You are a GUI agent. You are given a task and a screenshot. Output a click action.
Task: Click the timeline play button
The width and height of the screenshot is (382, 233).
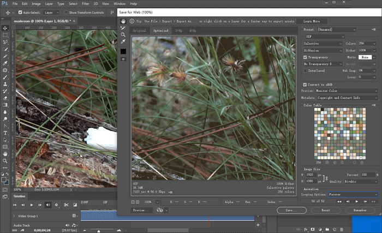(32, 205)
